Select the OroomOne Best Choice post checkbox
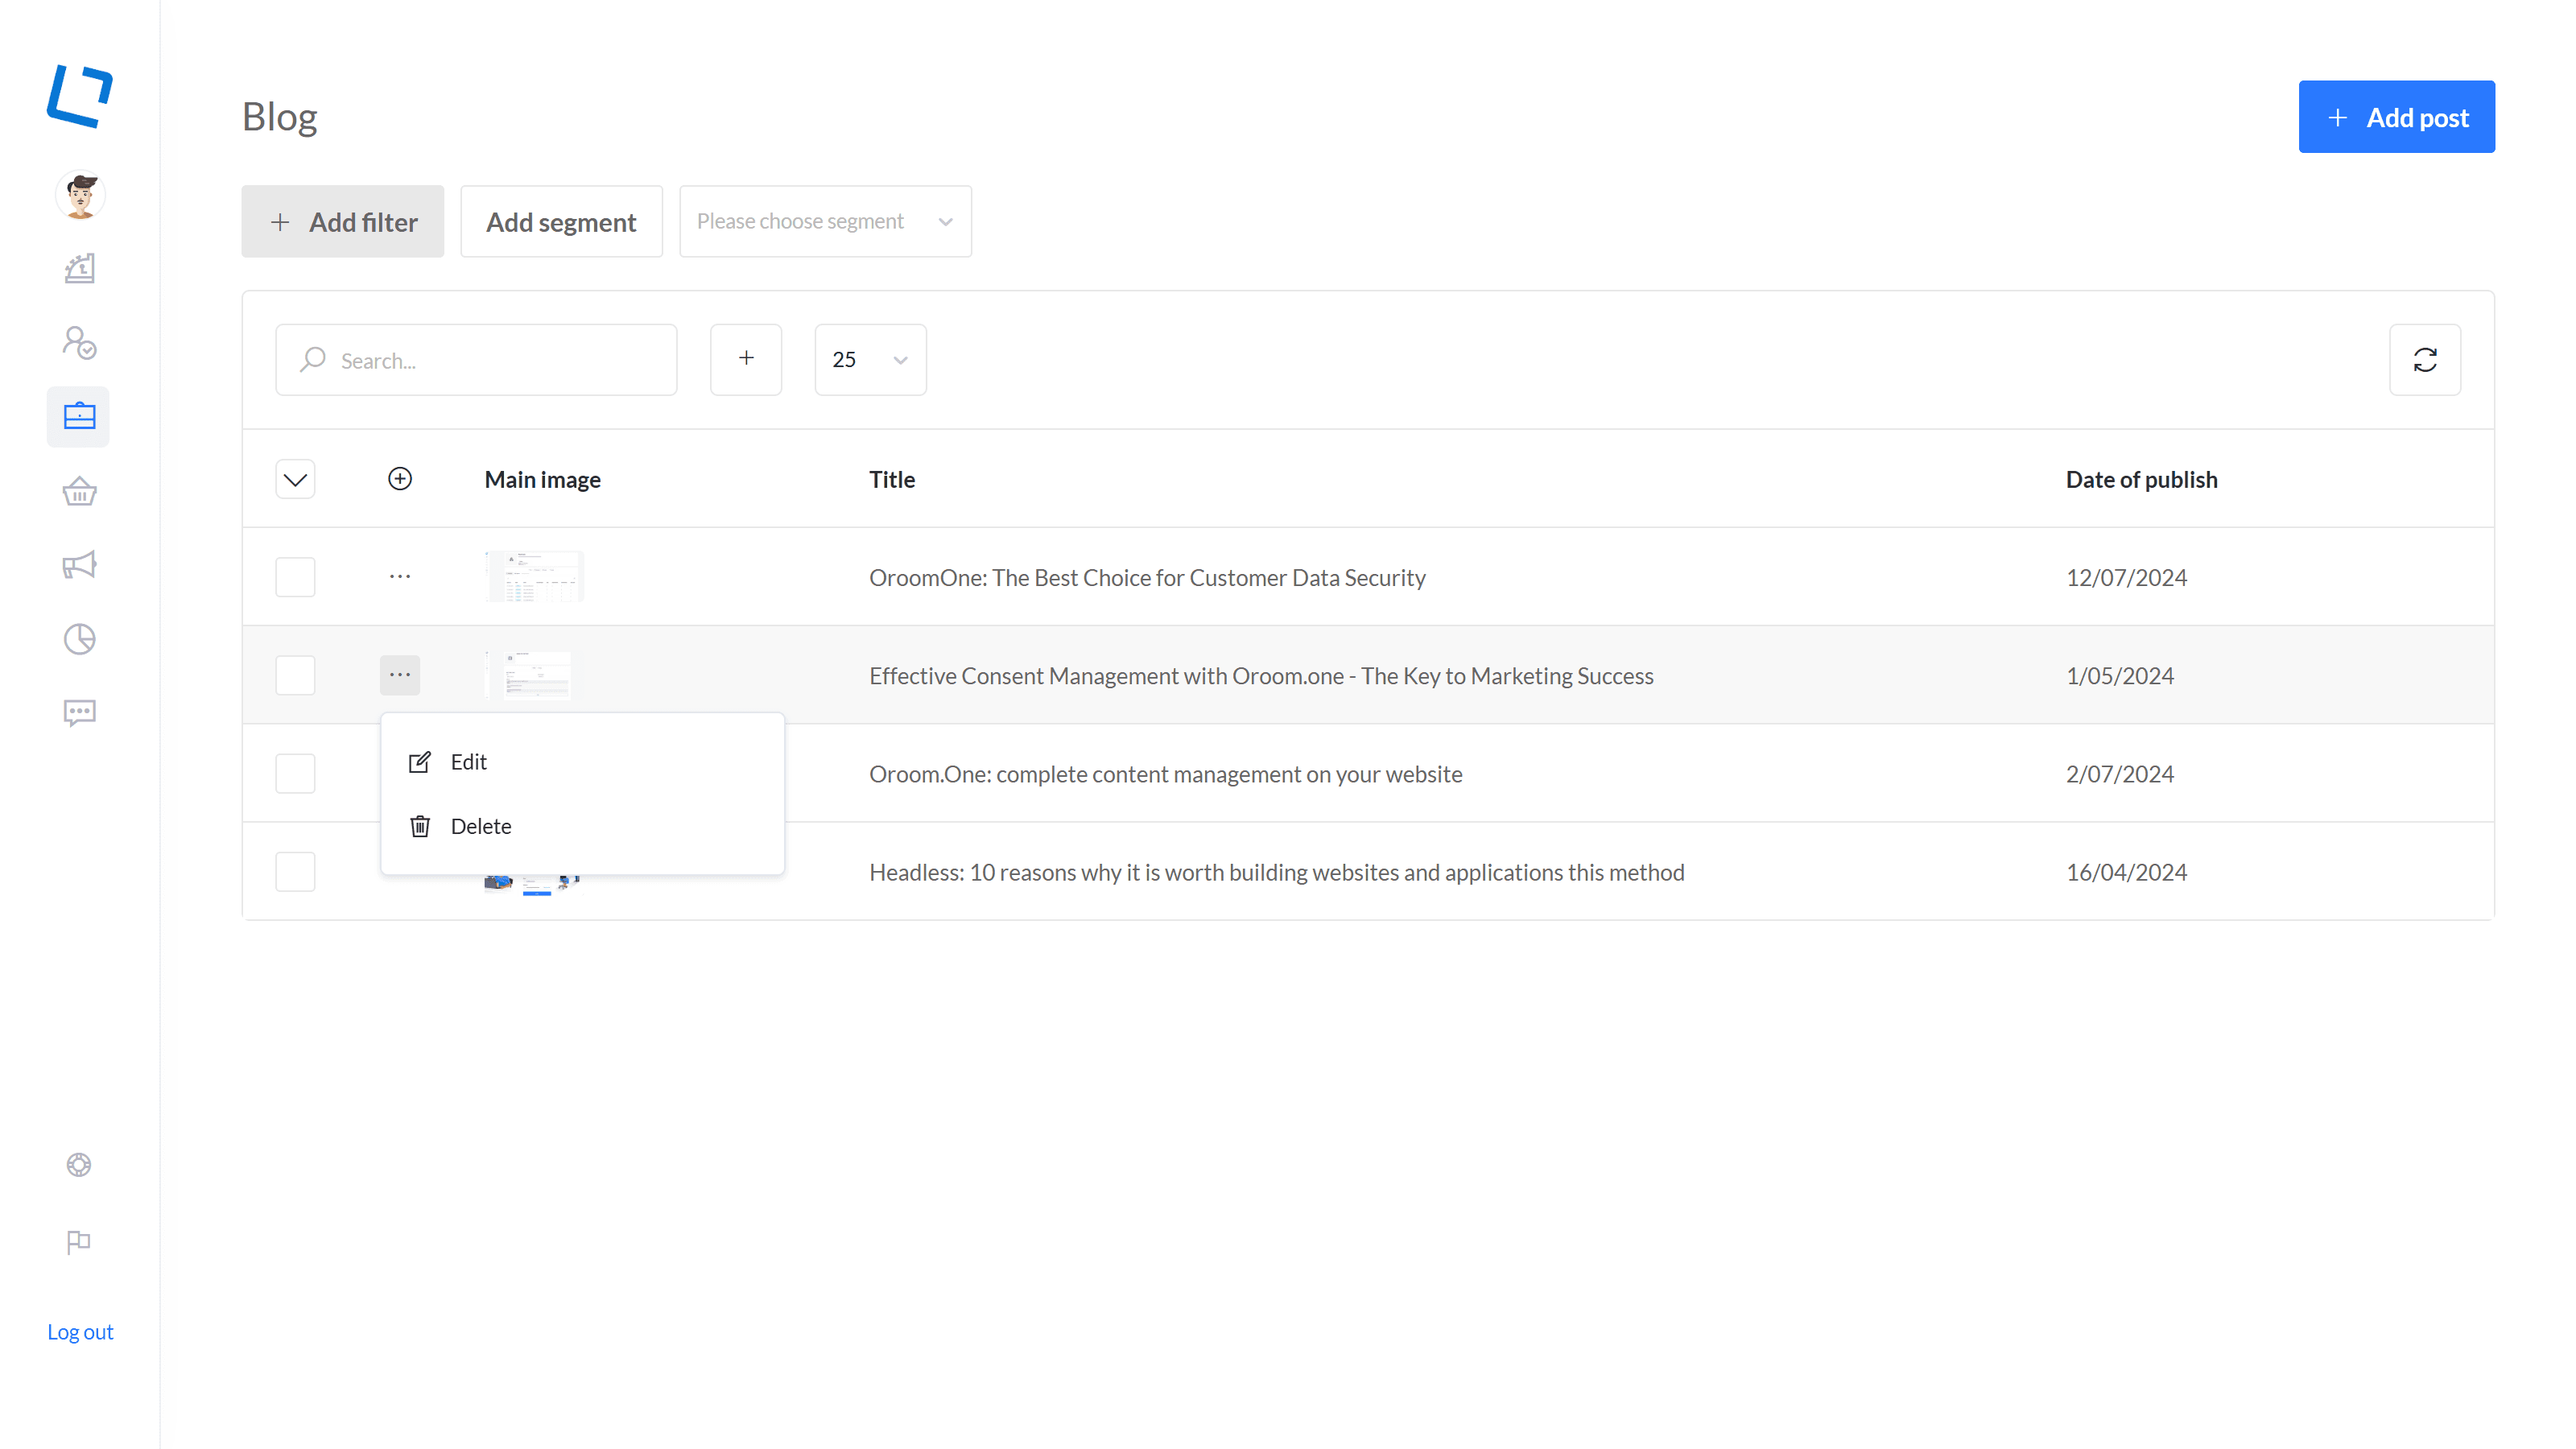2576x1449 pixels. (x=295, y=577)
